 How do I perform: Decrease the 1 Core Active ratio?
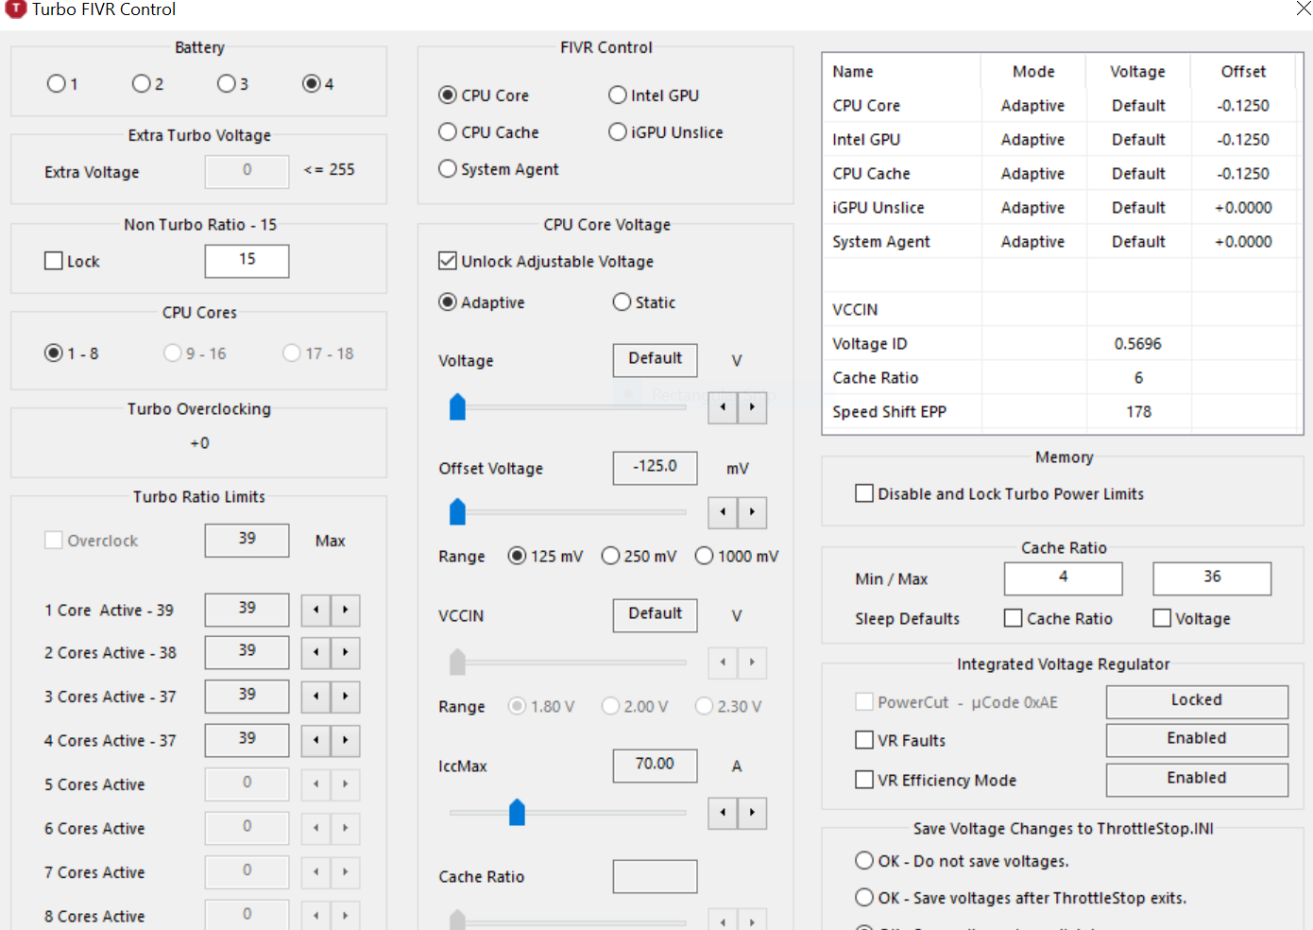316,611
